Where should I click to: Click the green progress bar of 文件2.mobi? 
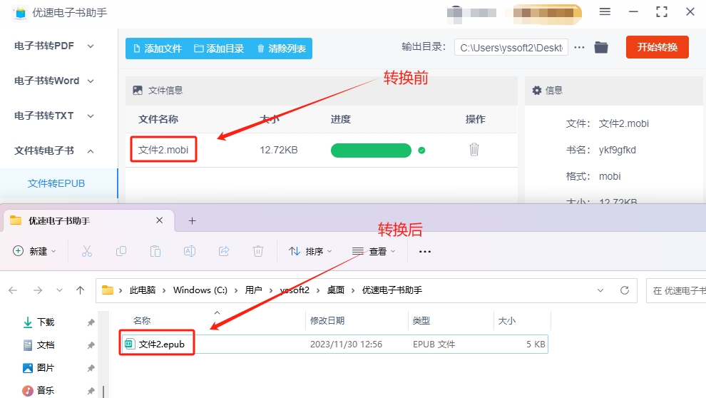[371, 150]
